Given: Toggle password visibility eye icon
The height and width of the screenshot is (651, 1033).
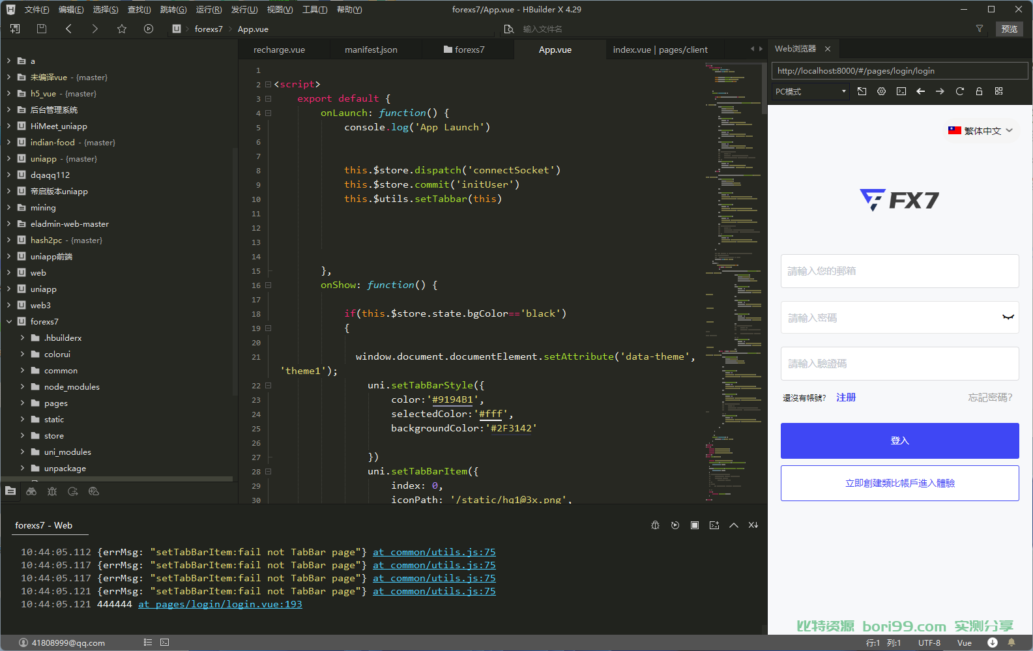Looking at the screenshot, I should [1008, 317].
